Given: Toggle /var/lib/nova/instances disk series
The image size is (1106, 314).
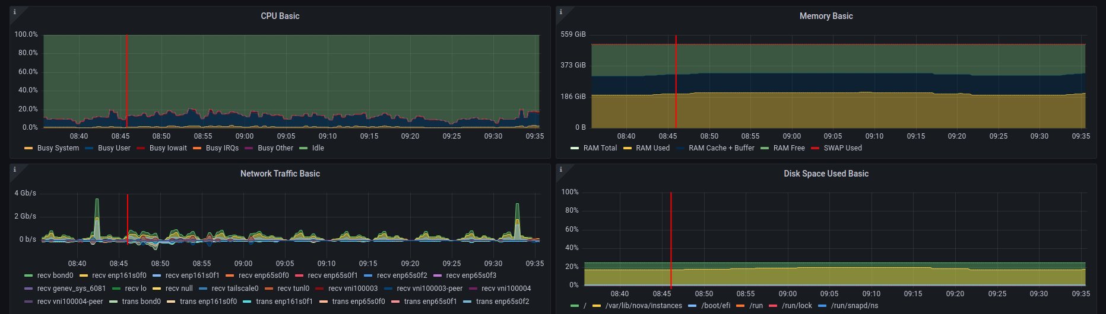Looking at the screenshot, I should click(x=643, y=306).
